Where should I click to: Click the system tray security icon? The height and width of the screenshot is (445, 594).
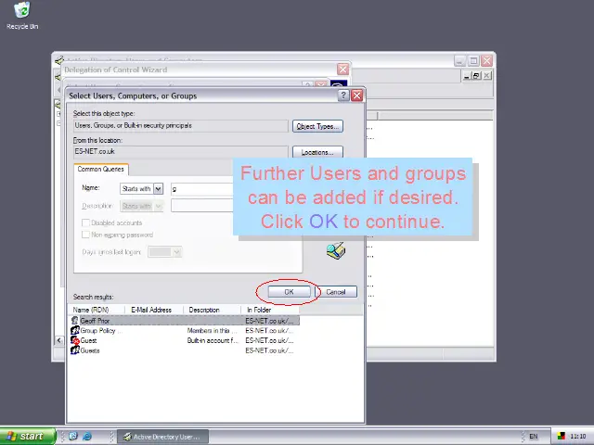pos(562,437)
